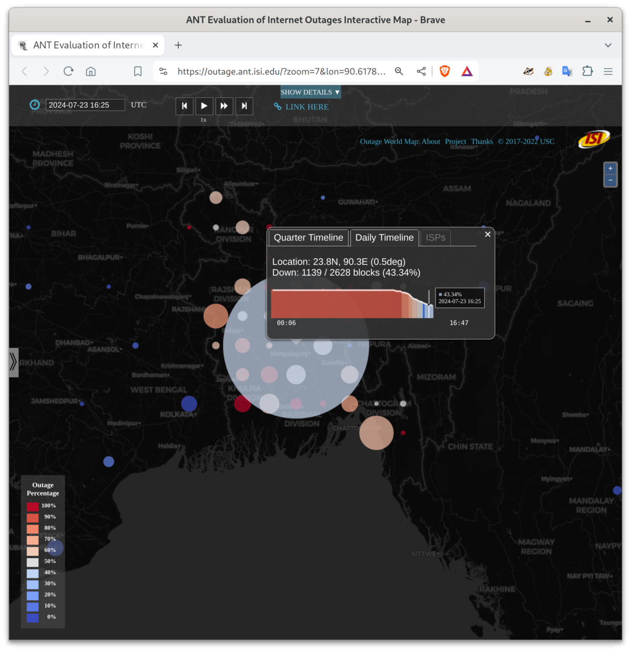The image size is (631, 651).
Task: Click the extensions puzzle piece icon
Action: (x=587, y=71)
